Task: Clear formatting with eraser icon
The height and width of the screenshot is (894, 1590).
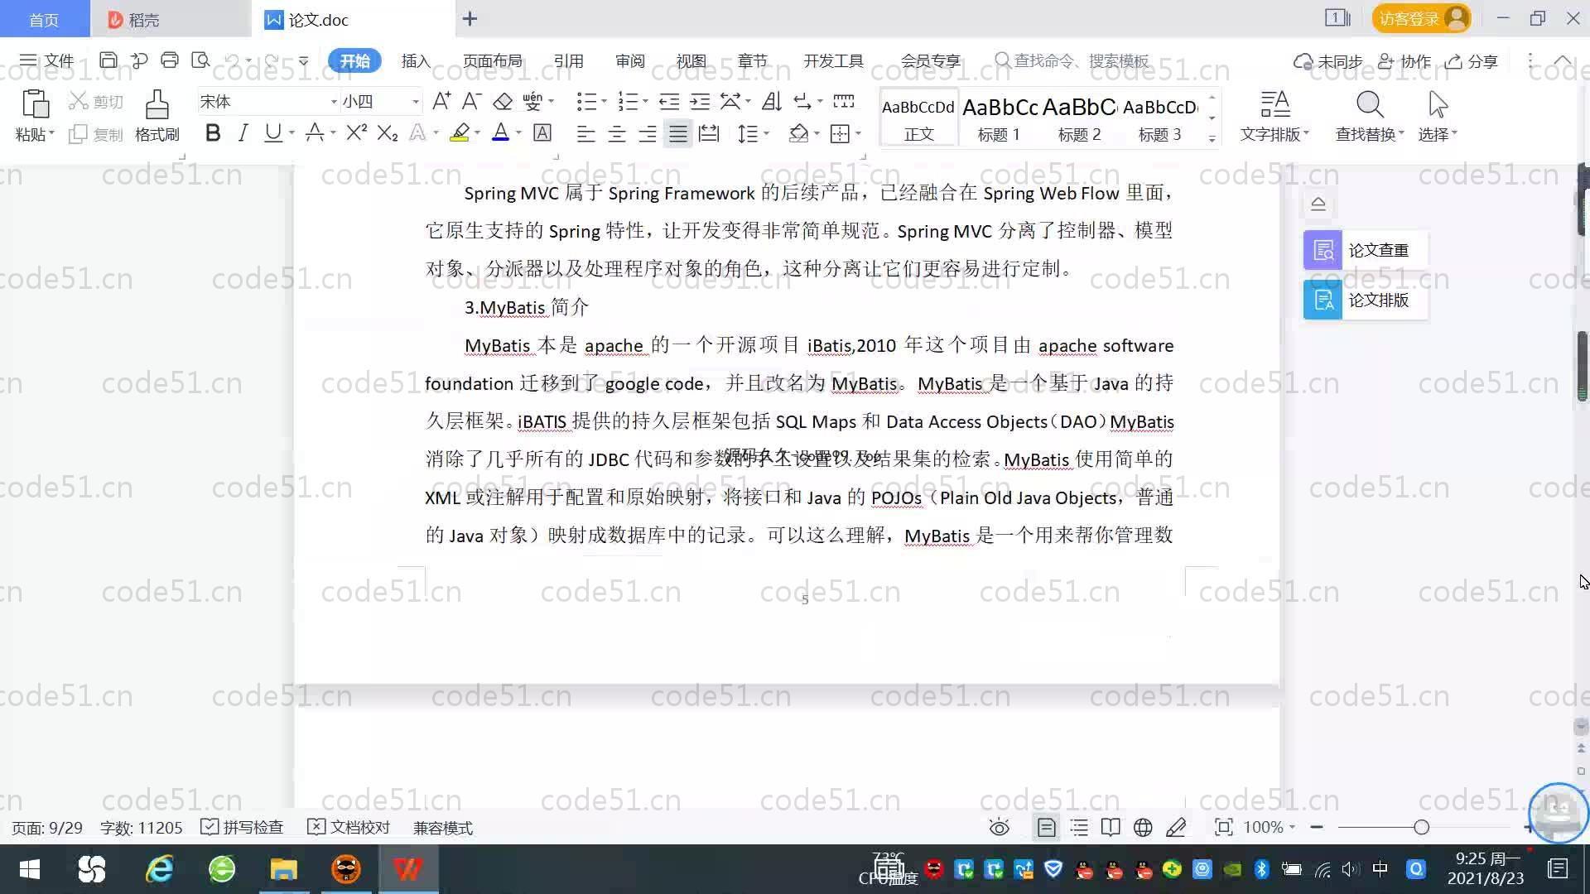Action: point(503,101)
